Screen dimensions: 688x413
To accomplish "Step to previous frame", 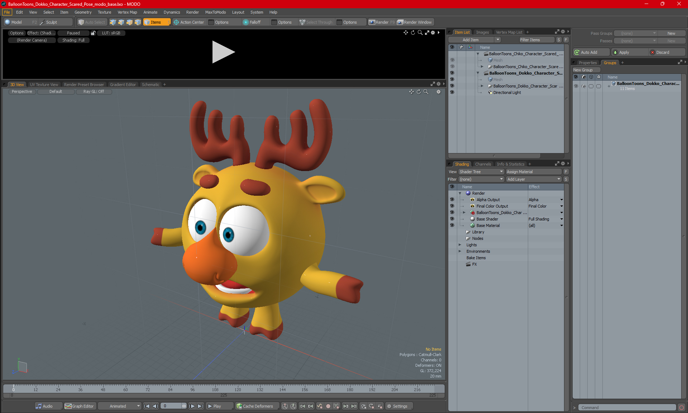I will (x=155, y=406).
